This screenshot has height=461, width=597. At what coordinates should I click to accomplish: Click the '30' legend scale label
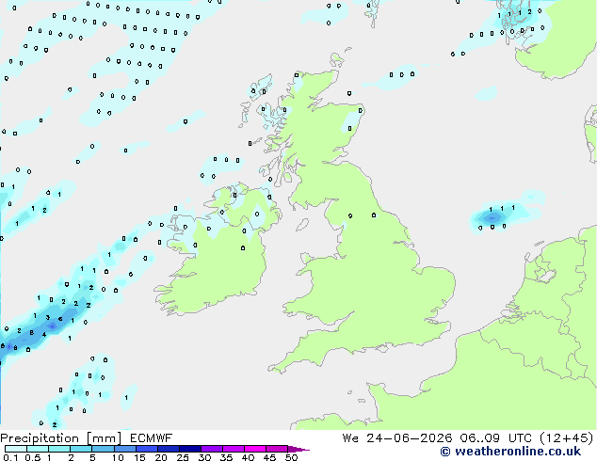204,457
